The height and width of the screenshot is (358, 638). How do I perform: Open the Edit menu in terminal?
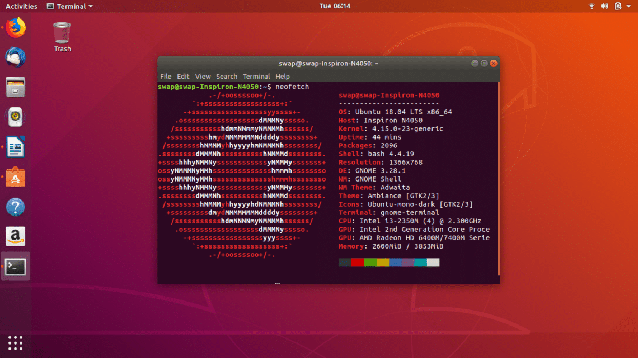[x=183, y=76]
